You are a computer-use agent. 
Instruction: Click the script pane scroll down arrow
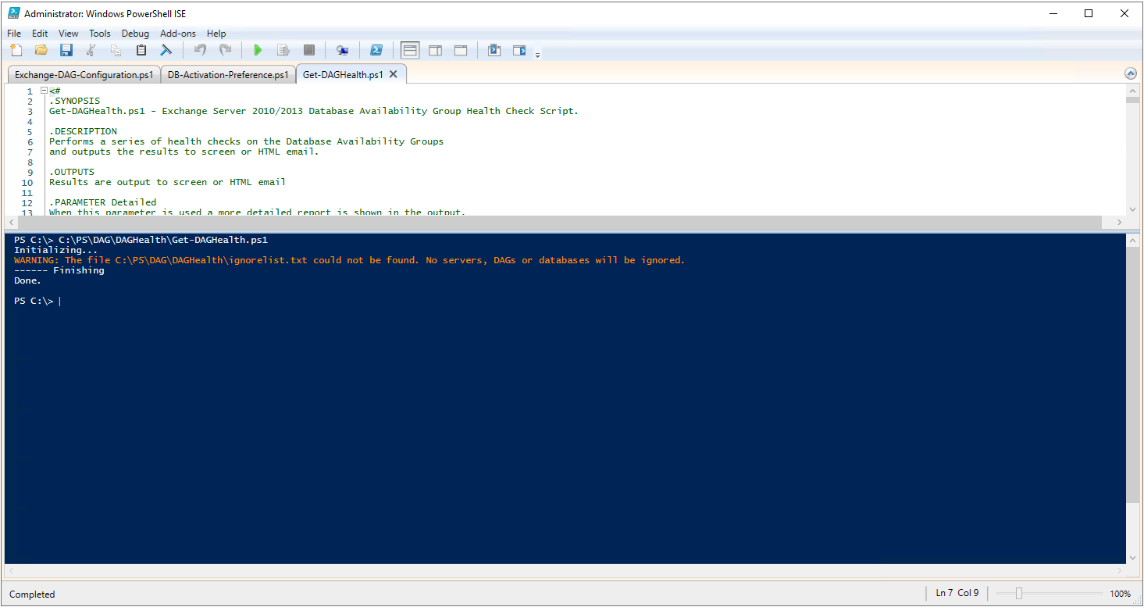pyautogui.click(x=1132, y=209)
